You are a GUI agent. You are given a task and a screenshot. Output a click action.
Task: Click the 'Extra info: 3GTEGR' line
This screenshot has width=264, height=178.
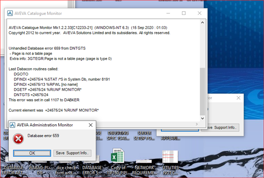[61, 59]
